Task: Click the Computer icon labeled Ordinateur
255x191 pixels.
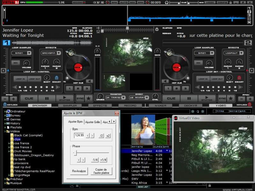Action: pos(8,111)
